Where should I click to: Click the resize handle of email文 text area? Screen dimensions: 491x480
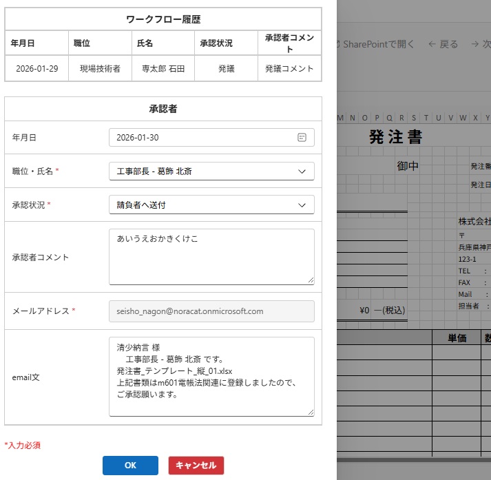pos(311,413)
